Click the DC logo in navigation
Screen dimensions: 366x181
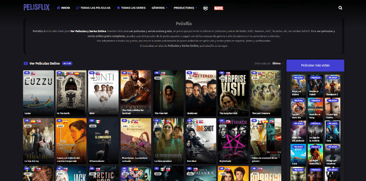point(206,8)
